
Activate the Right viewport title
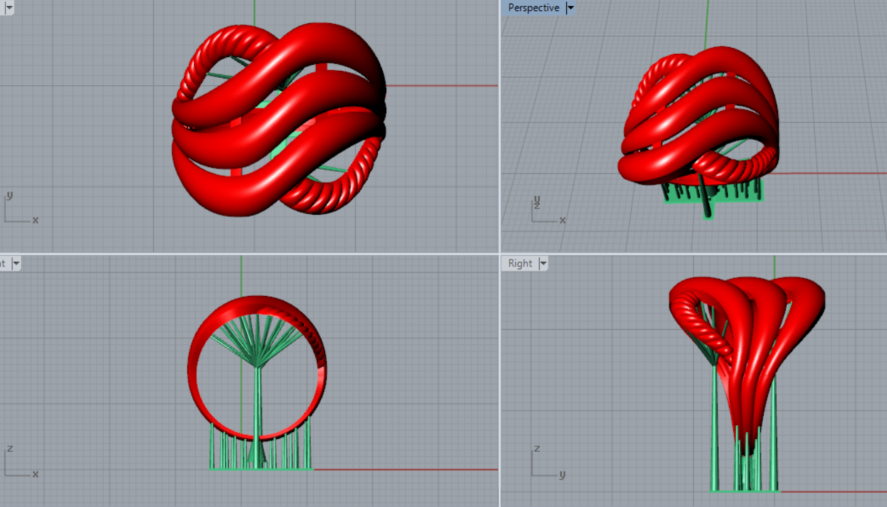(x=520, y=264)
